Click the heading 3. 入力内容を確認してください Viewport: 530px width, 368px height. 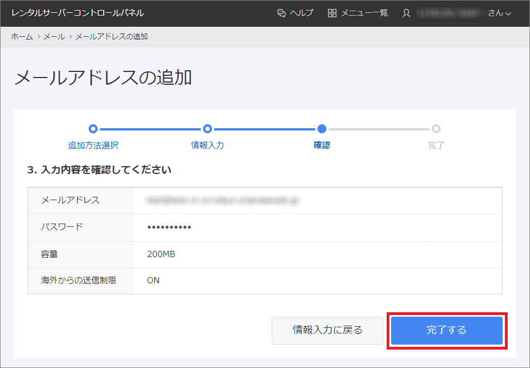coord(99,170)
